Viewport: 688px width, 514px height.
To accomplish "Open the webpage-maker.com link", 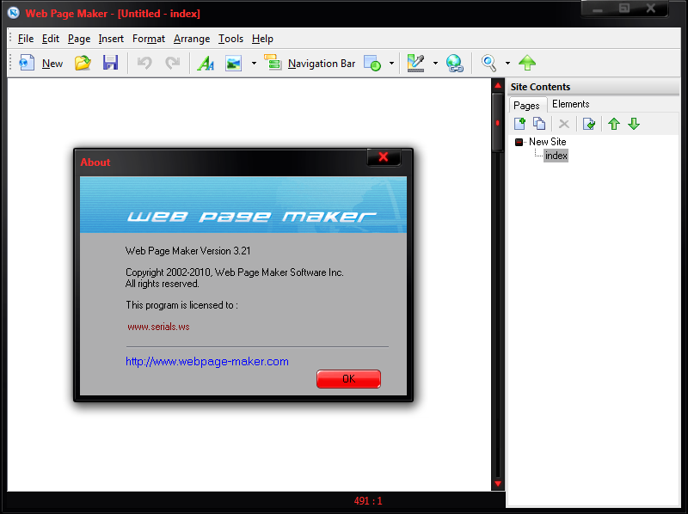I will click(207, 361).
